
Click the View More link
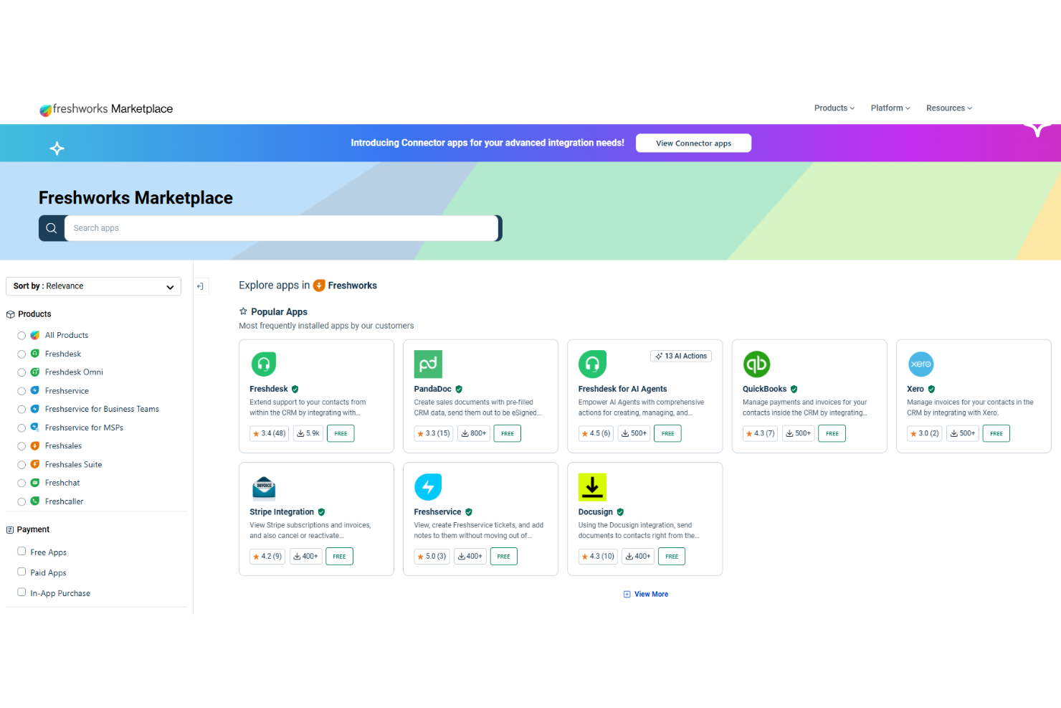click(x=645, y=594)
